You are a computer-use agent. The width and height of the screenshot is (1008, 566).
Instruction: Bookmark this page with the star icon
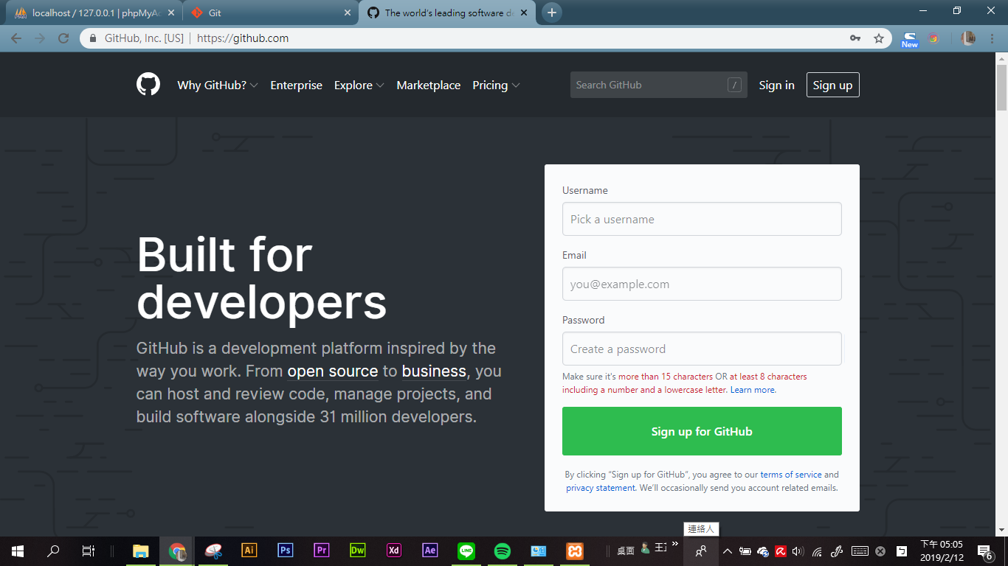point(879,38)
